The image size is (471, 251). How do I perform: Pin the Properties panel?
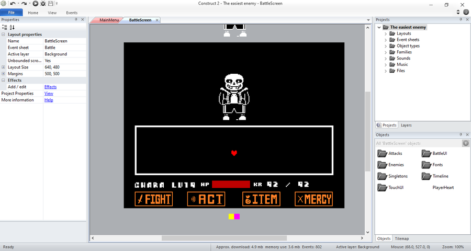point(76,19)
